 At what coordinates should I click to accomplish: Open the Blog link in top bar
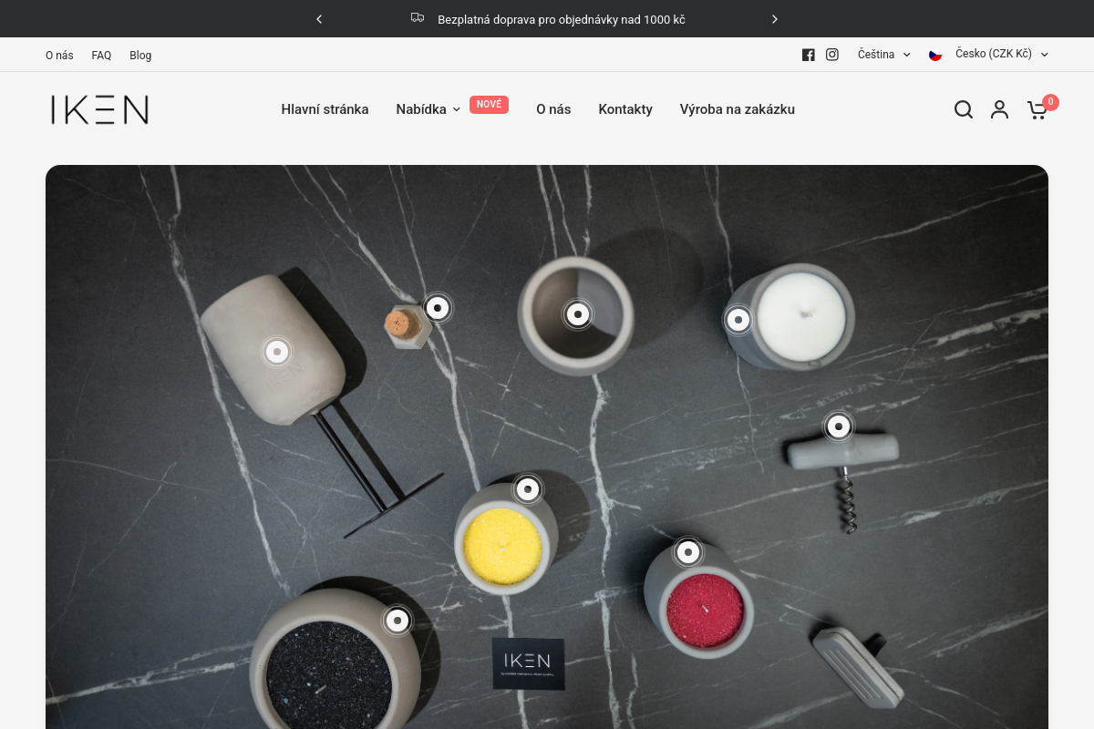point(140,56)
